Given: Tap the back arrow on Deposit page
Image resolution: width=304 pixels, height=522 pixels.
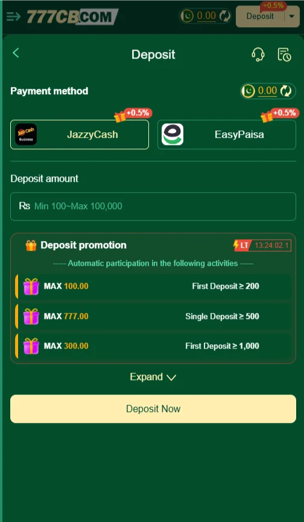Looking at the screenshot, I should click(x=16, y=53).
